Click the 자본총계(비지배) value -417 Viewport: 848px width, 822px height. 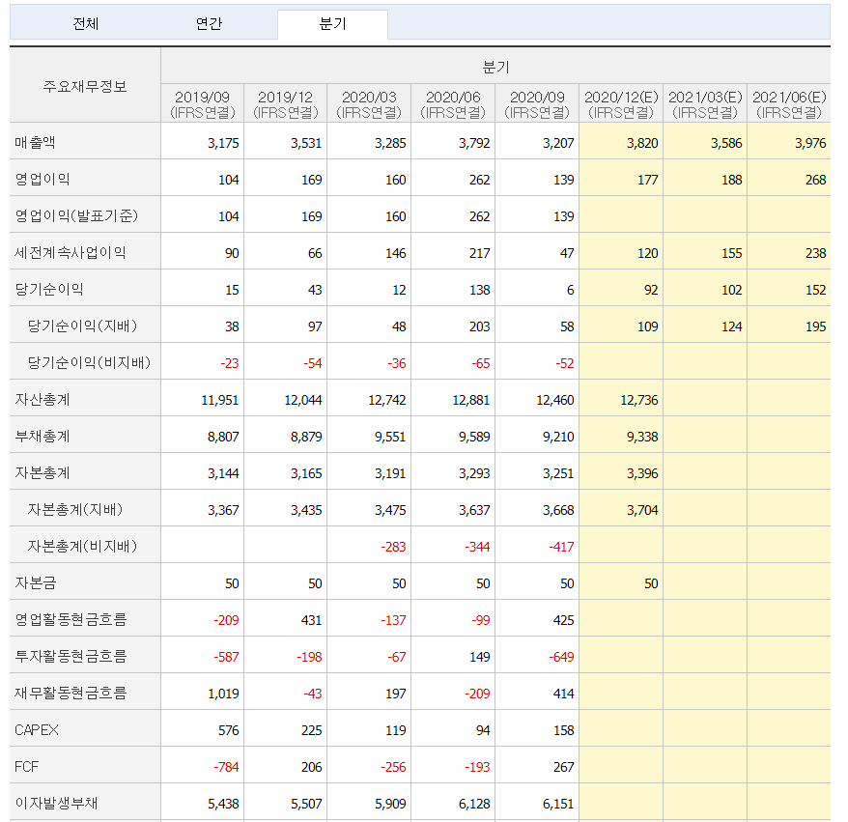point(561,548)
